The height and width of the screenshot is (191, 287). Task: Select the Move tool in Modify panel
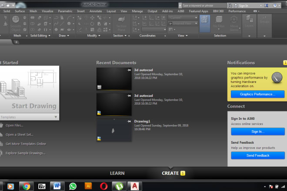point(93,18)
